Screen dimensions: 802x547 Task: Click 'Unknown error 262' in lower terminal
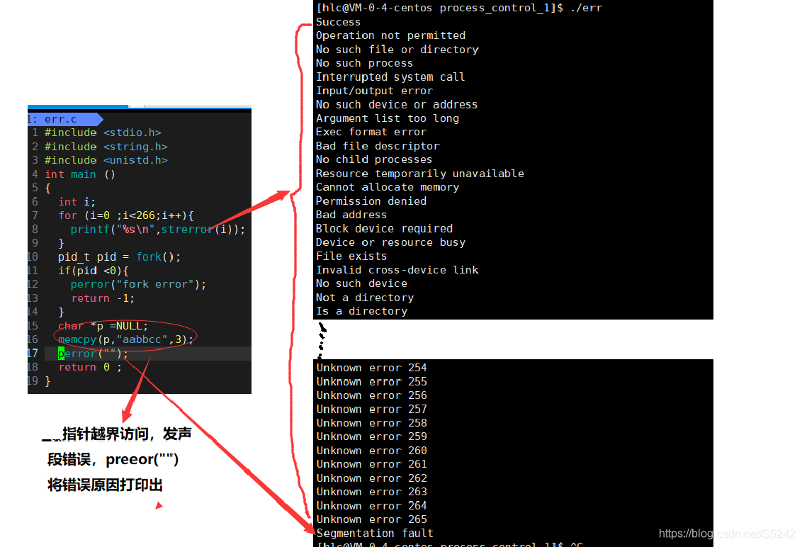371,478
